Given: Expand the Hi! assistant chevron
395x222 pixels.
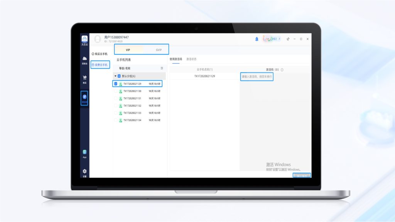Looking at the screenshot, I should pos(279,39).
